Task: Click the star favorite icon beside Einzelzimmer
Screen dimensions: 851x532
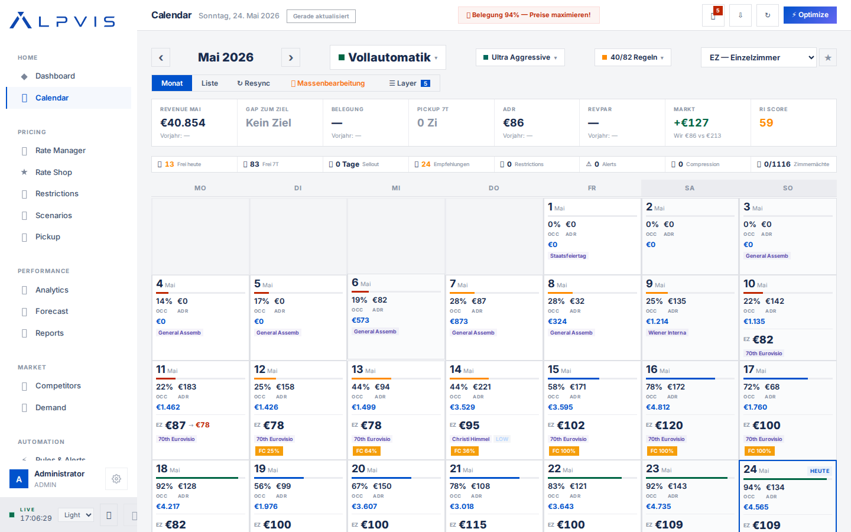Action: 828,57
